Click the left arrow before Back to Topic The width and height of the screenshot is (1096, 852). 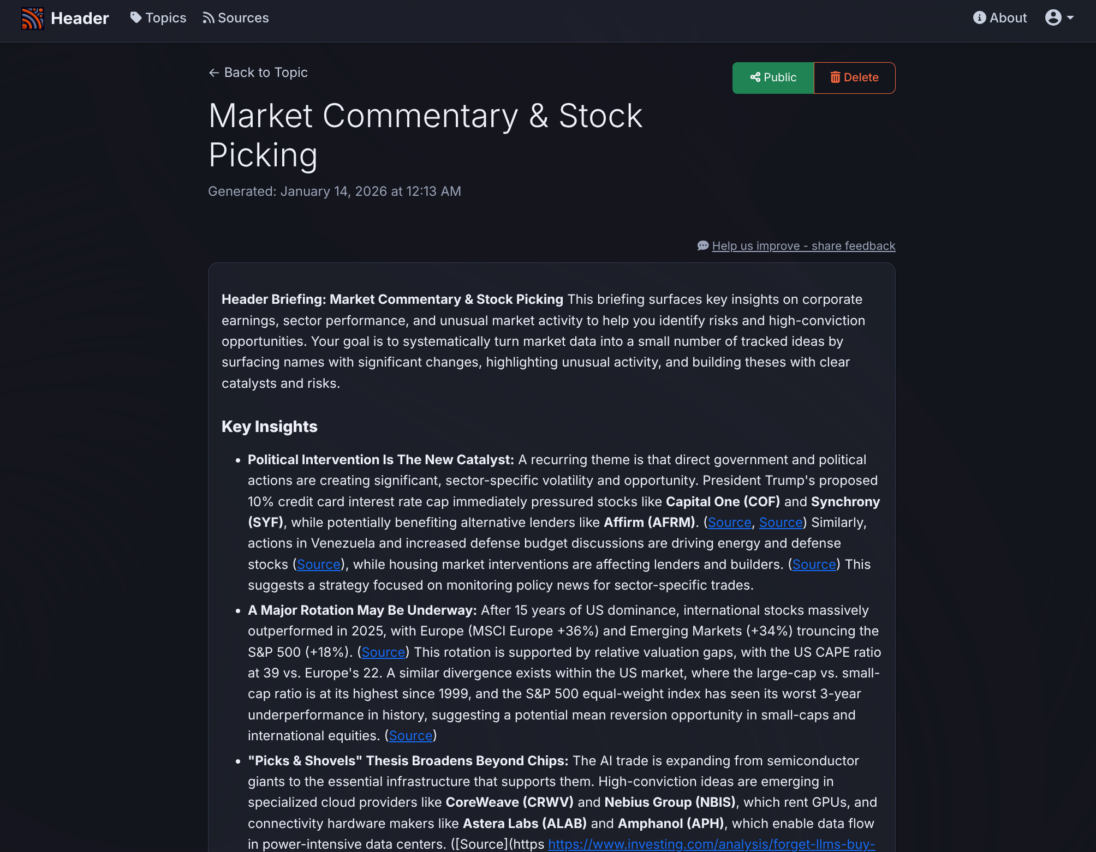[x=213, y=72]
